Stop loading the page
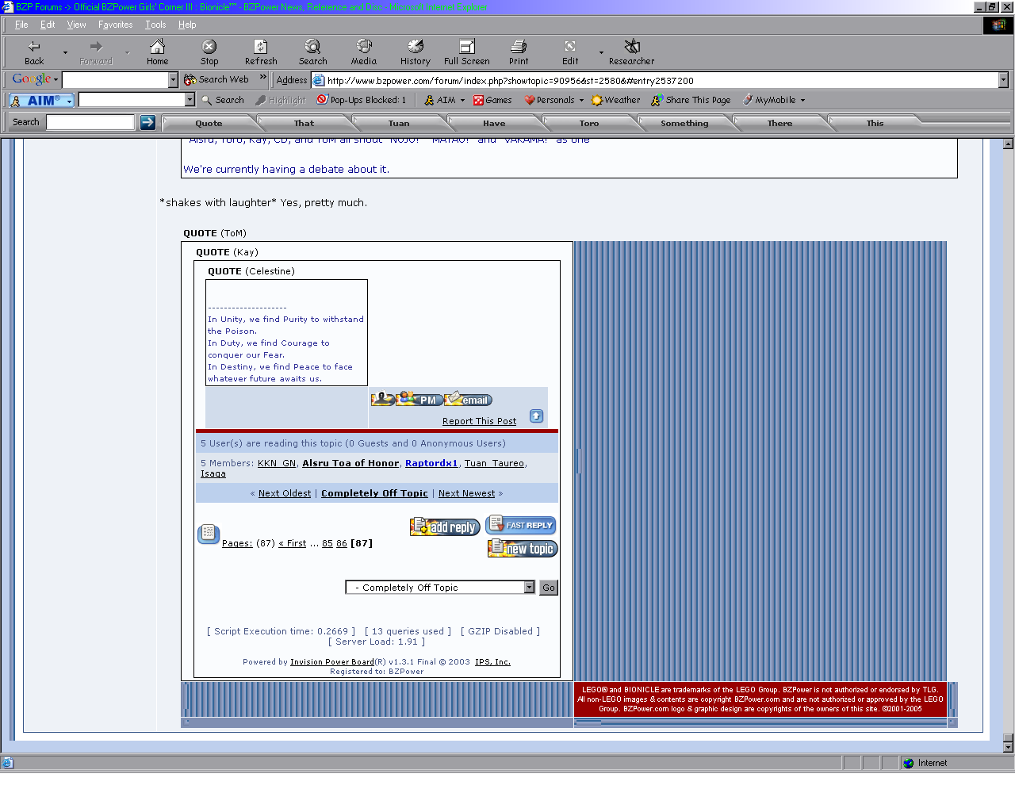1015x793 pixels. (x=209, y=52)
